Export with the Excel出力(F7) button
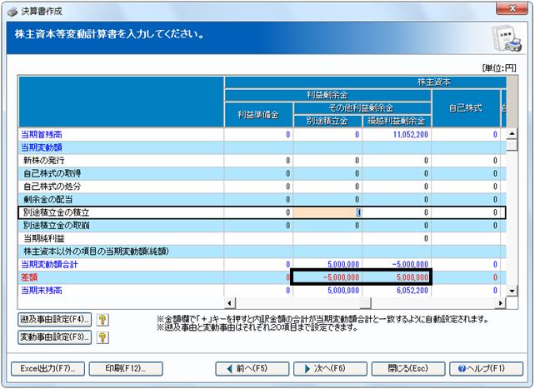Image resolution: width=535 pixels, height=389 pixels. coord(47,368)
